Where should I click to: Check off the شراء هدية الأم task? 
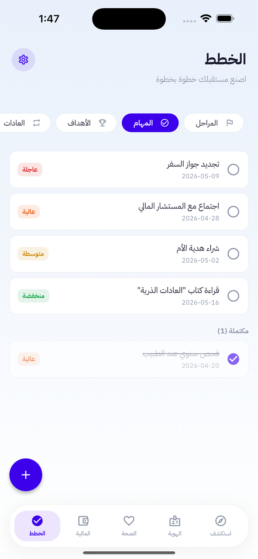tap(233, 254)
